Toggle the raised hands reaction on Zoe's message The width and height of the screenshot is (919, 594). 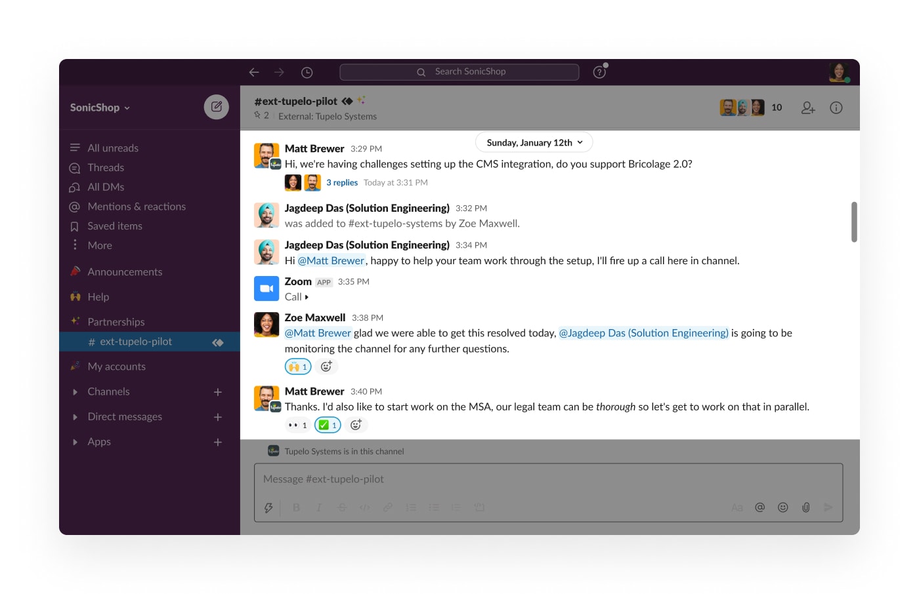pos(298,366)
